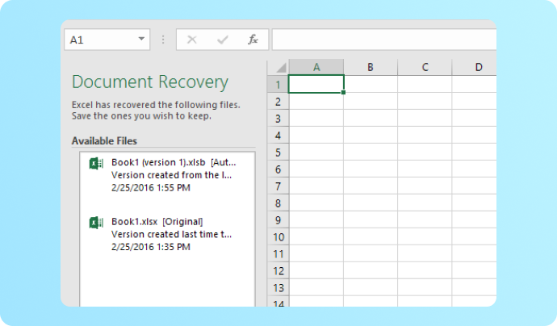Select column A header
The image size is (557, 326).
(316, 67)
